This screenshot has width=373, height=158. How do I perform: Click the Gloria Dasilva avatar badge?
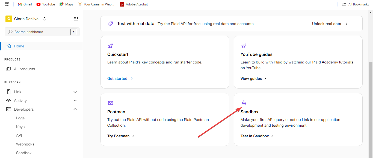click(8, 19)
